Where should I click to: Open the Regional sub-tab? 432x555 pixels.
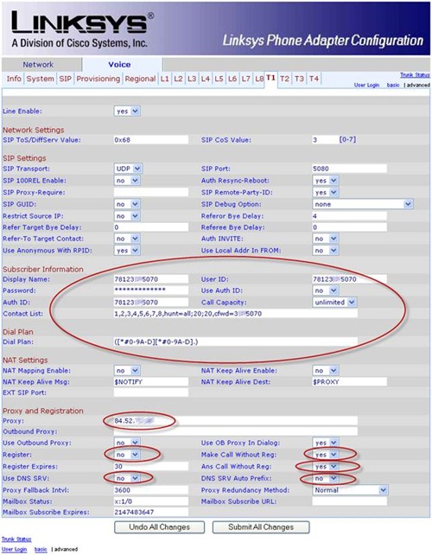pos(140,79)
